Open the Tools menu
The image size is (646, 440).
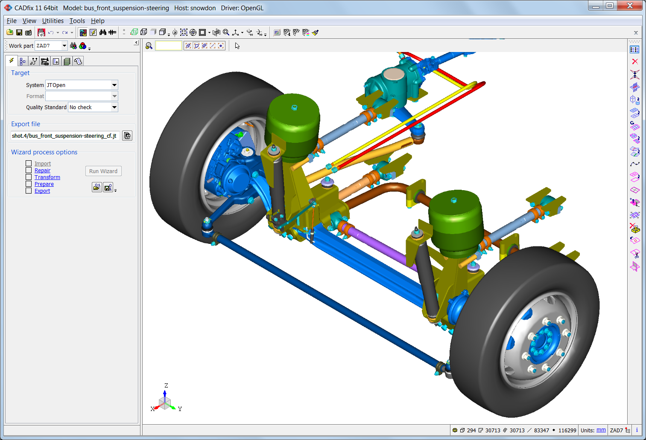coord(77,20)
